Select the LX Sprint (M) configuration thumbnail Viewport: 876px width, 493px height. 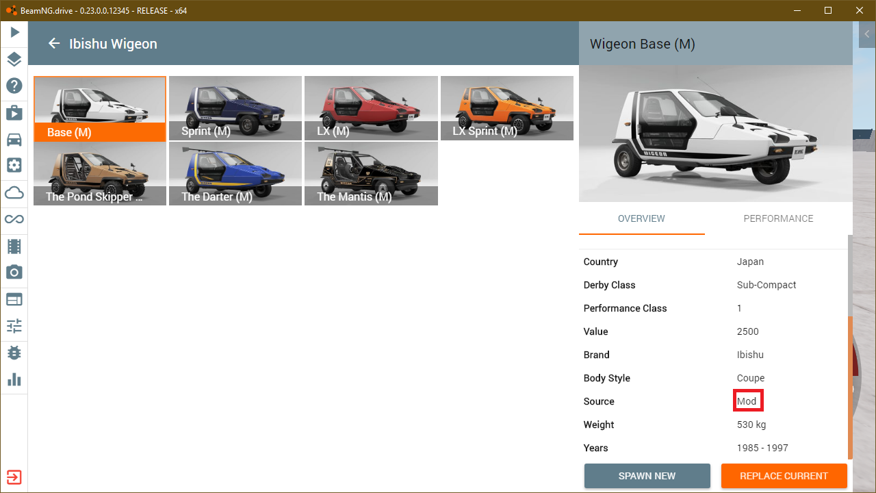(507, 108)
